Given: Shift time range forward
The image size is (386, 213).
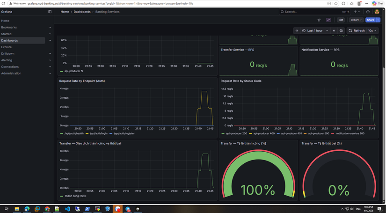Looking at the screenshot, I should click(x=334, y=30).
